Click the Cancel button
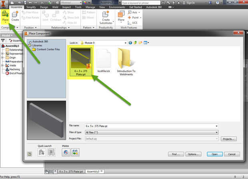The height and width of the screenshot is (179, 248). (x=232, y=154)
